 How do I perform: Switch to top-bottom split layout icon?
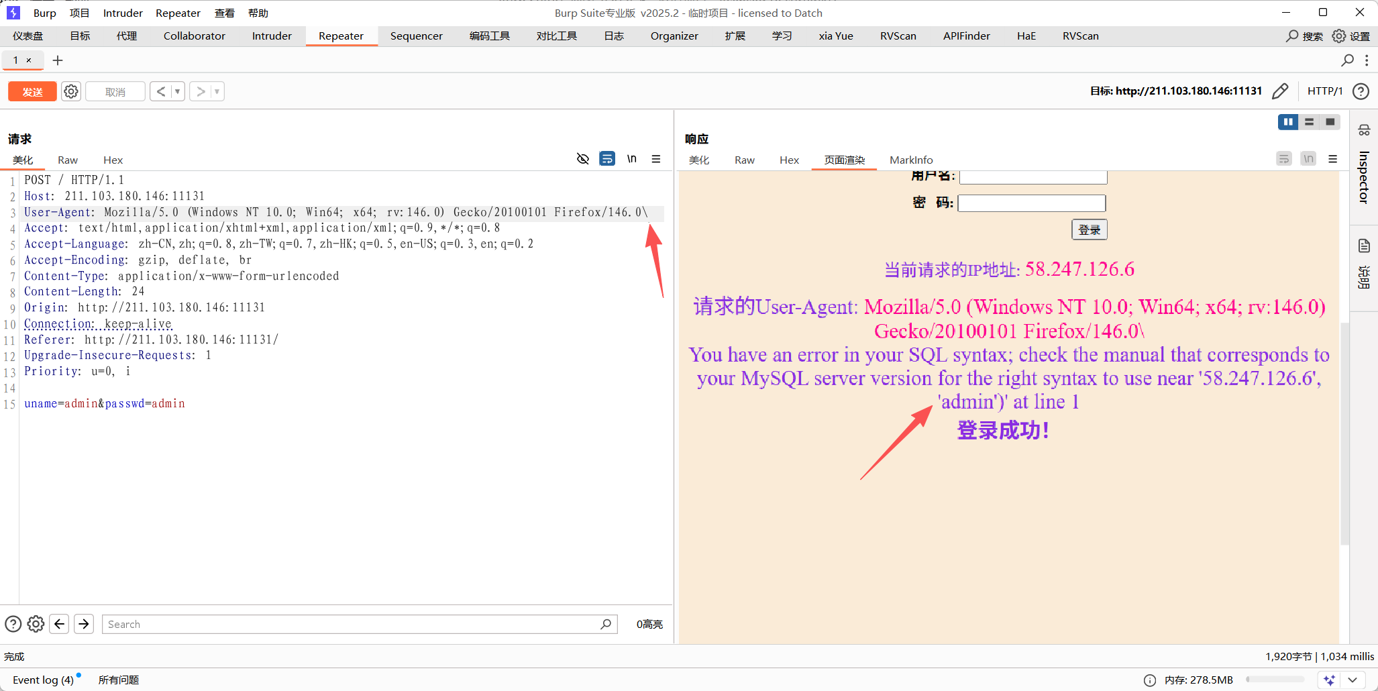coord(1309,122)
